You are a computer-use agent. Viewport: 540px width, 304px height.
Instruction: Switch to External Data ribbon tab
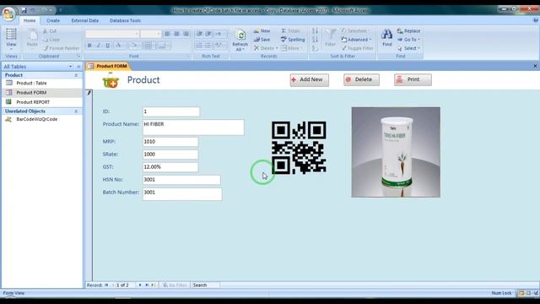(x=85, y=20)
